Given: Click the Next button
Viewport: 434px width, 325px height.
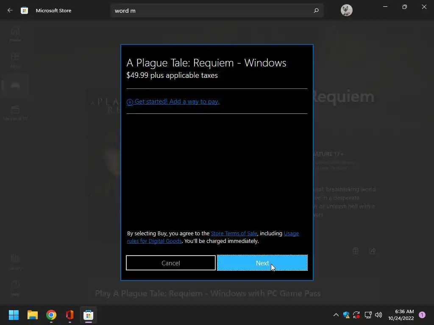Looking at the screenshot, I should point(262,263).
